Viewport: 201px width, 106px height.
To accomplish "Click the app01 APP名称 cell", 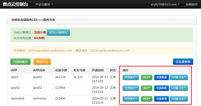I will tap(37, 77).
